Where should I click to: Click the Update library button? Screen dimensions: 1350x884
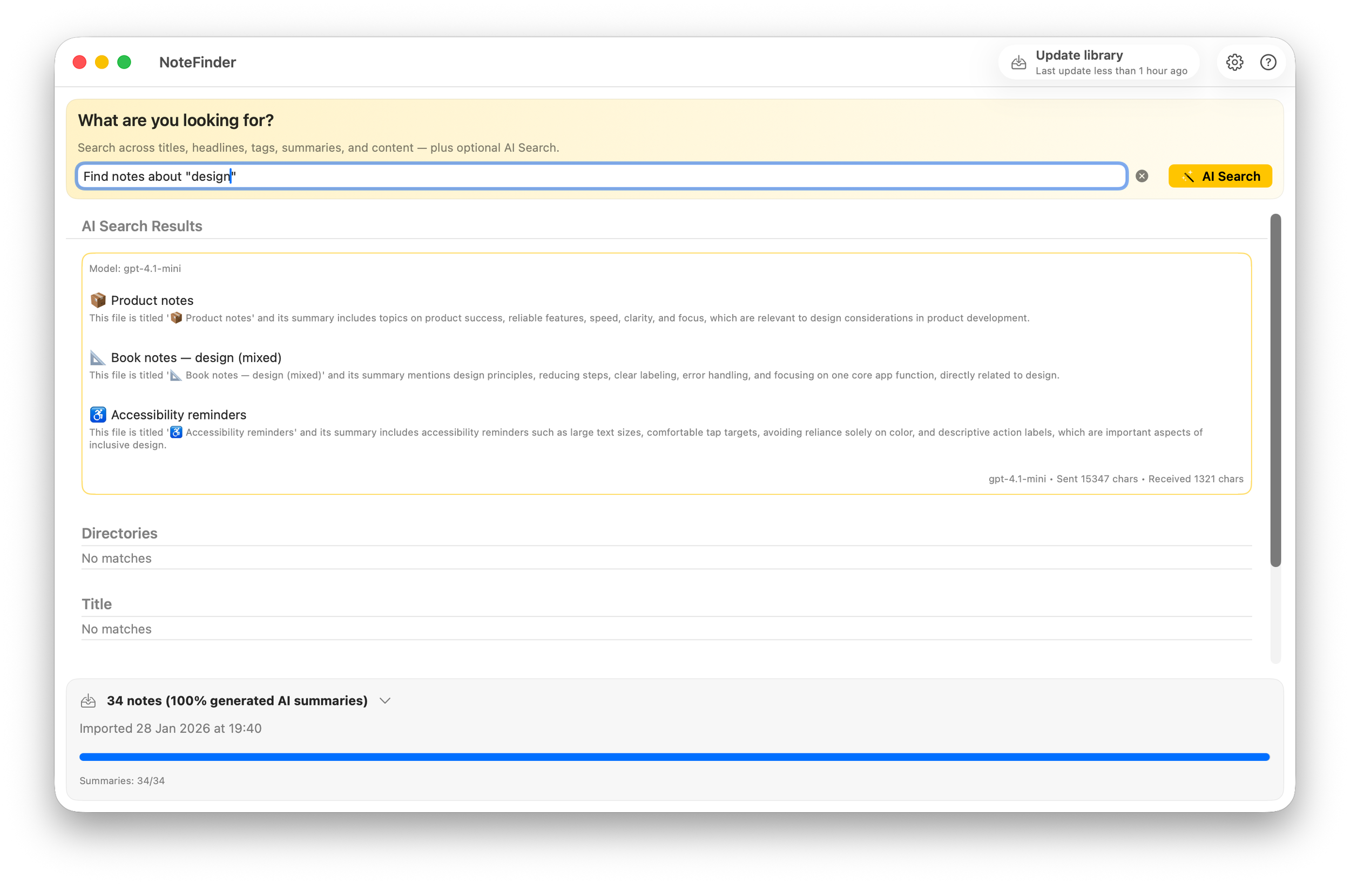click(1098, 63)
